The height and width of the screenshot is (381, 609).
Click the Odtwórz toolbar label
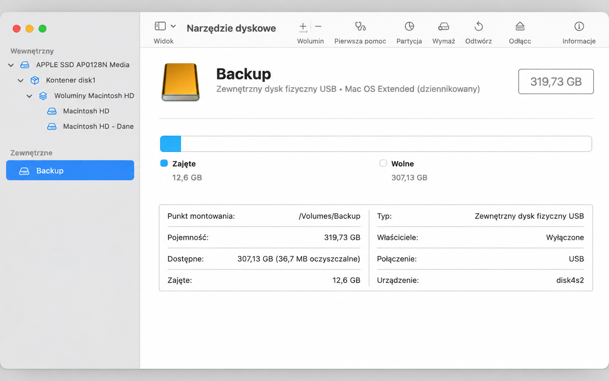478,41
